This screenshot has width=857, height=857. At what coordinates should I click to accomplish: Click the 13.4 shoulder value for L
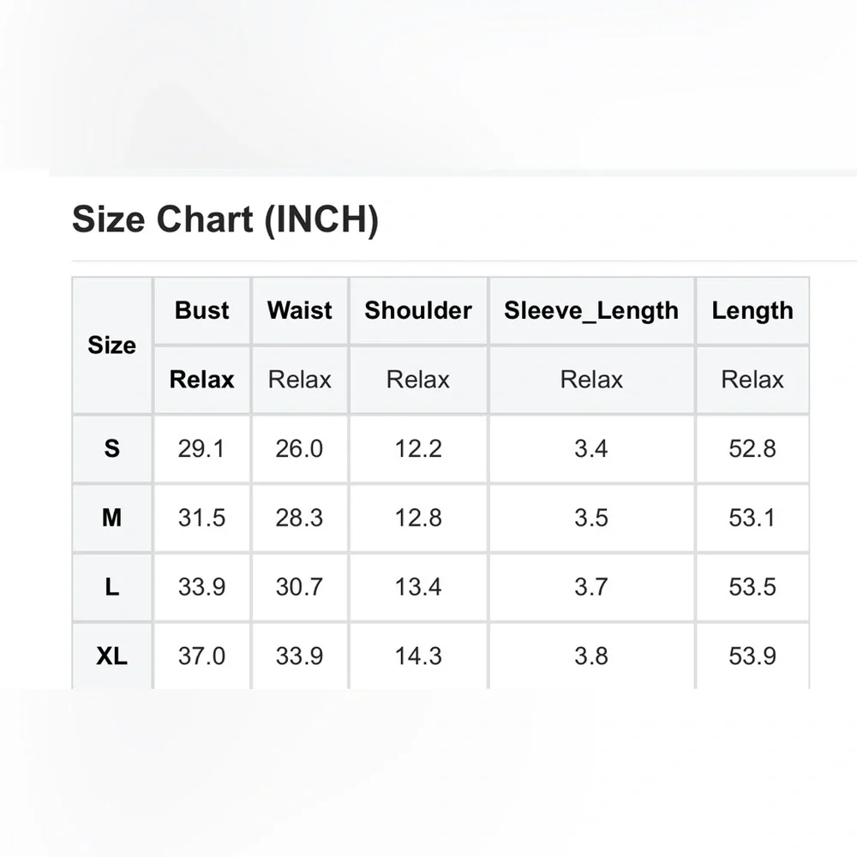click(417, 587)
